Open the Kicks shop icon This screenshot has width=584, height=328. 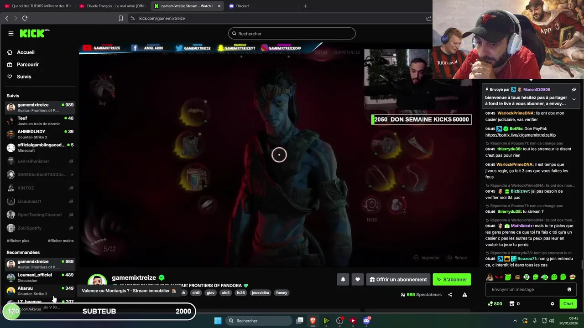(511, 304)
